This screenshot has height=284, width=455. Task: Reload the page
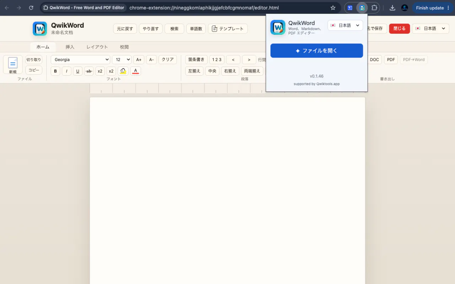tap(31, 8)
